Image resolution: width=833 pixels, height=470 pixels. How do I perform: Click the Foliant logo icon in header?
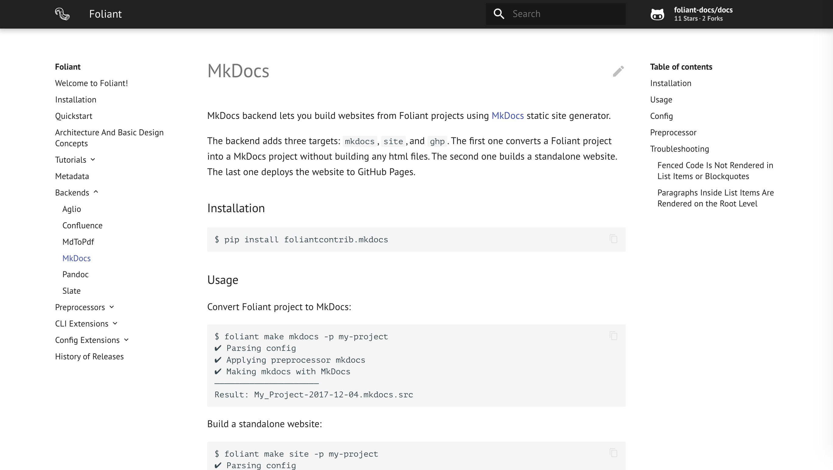[x=62, y=14]
